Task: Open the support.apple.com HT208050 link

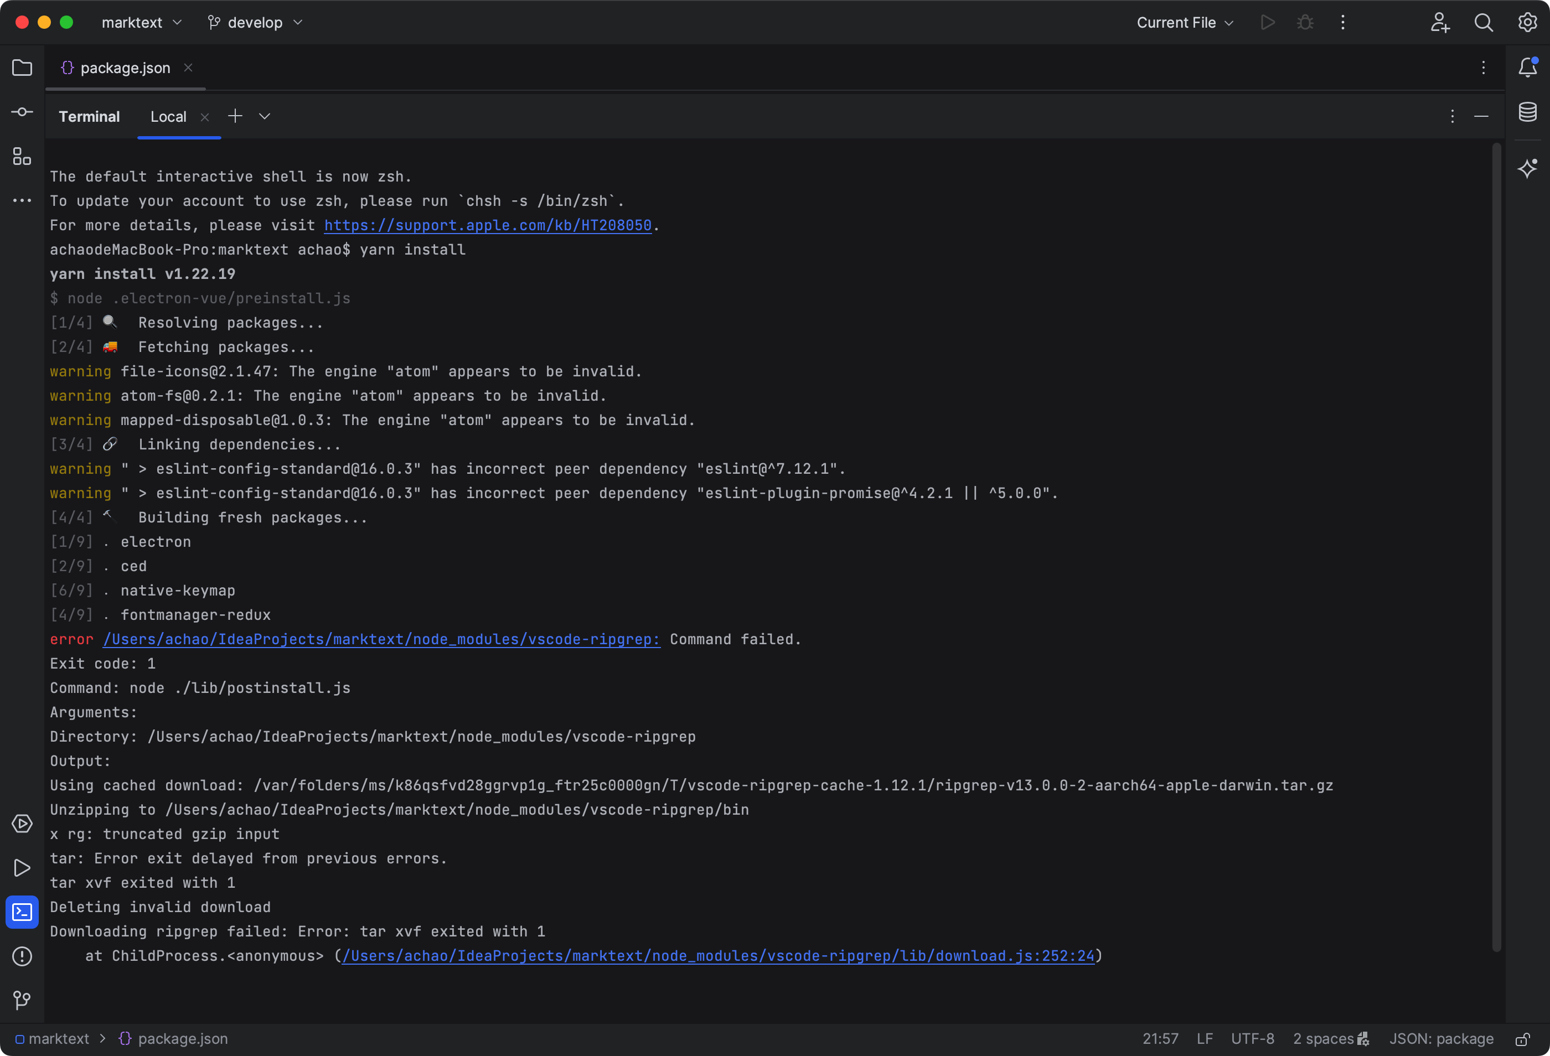Action: click(488, 225)
